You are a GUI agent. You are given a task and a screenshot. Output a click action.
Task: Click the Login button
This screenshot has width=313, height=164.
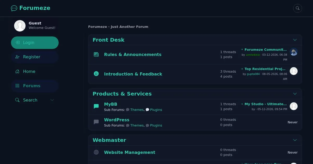tap(35, 43)
